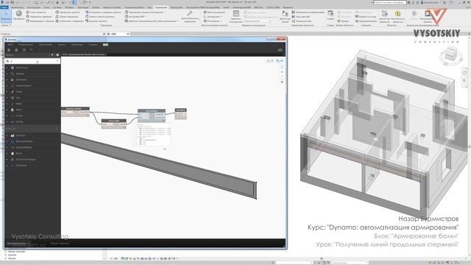Expand the Geometry category in Dynamo library
Screen dimensions: 471x265
(21, 79)
